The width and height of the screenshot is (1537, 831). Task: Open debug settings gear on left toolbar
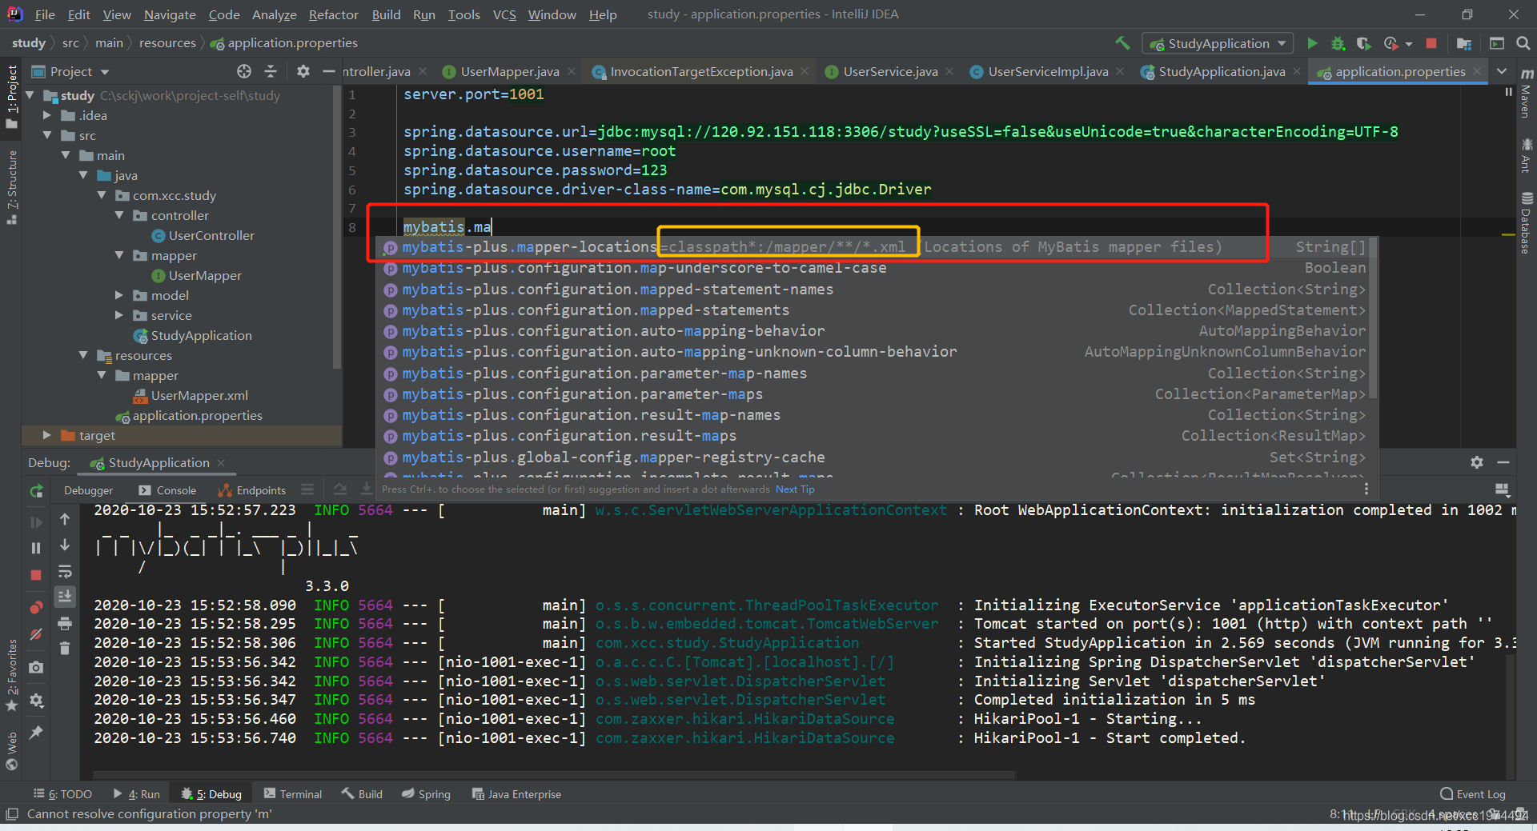pos(36,701)
